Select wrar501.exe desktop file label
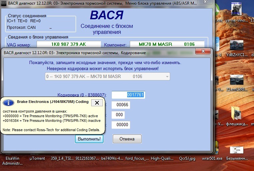This screenshot has height=171, width=254. [212, 158]
